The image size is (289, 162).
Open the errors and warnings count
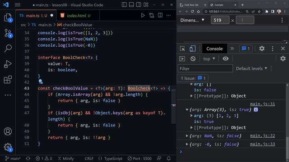pyautogui.click(x=44, y=158)
